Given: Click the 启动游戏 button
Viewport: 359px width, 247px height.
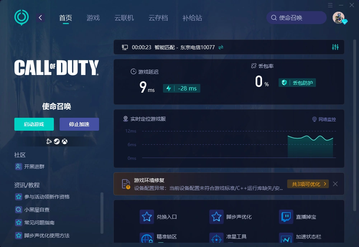Looking at the screenshot, I should point(34,124).
